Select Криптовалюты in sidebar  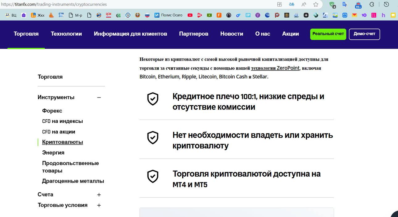[63, 142]
